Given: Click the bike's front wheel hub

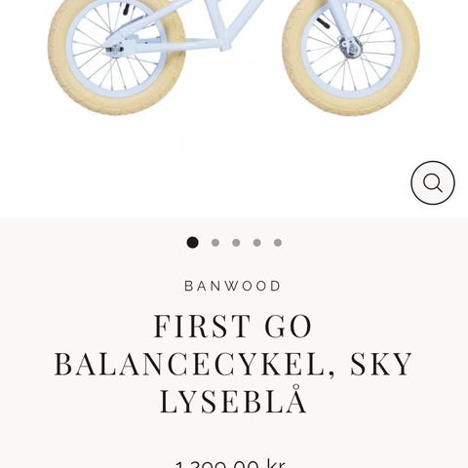Looking at the screenshot, I should pyautogui.click(x=350, y=47).
